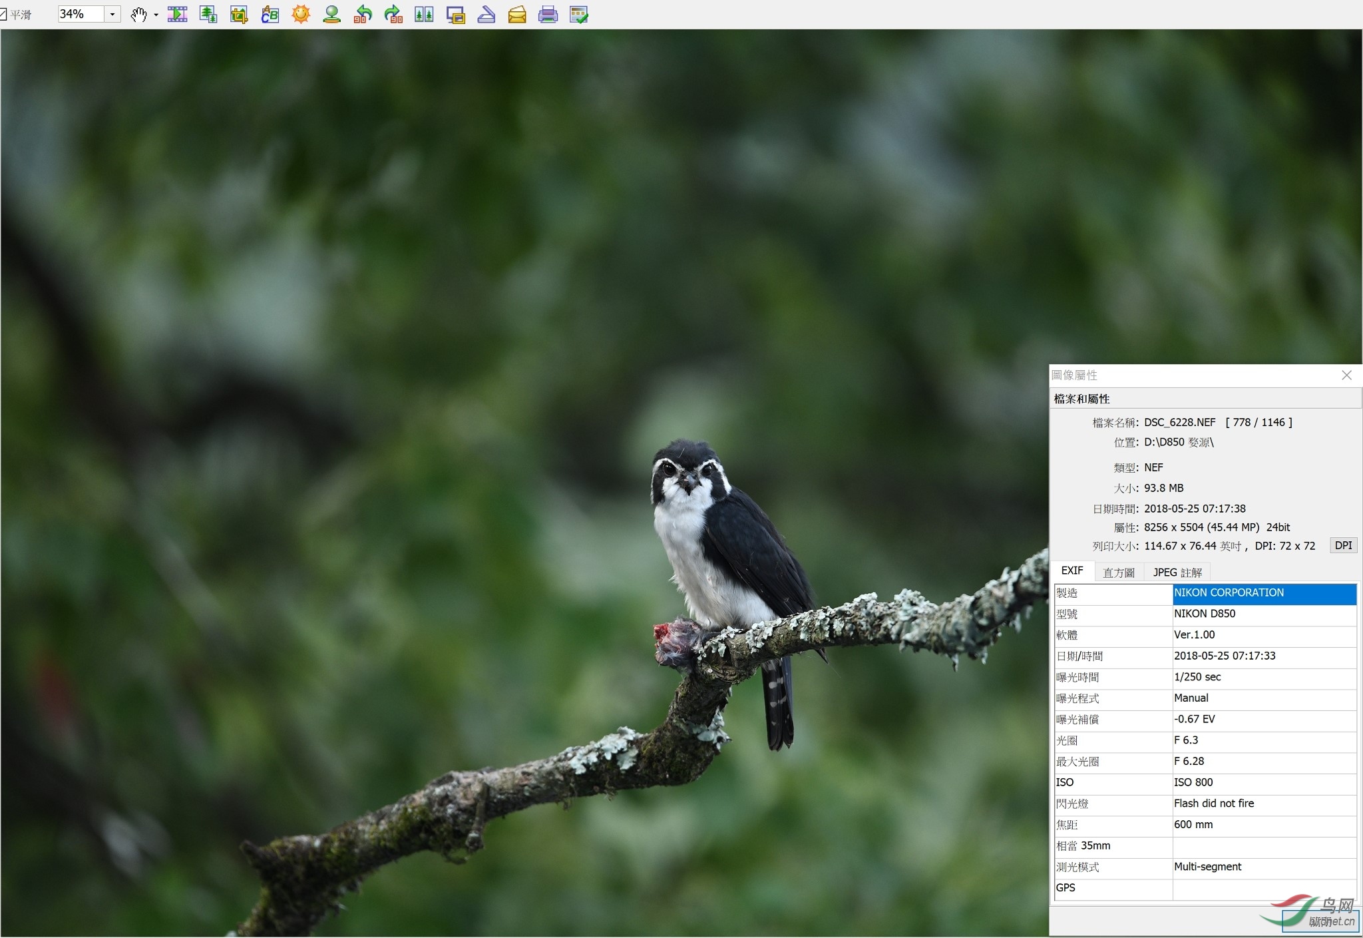Viewport: 1363px width, 938px height.
Task: Click the F 6.28 max aperture value
Action: click(1189, 762)
